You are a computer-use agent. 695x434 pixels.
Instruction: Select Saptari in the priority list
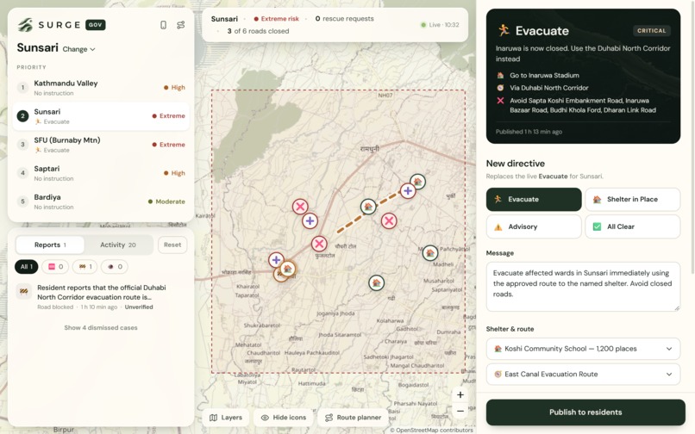[x=101, y=173]
